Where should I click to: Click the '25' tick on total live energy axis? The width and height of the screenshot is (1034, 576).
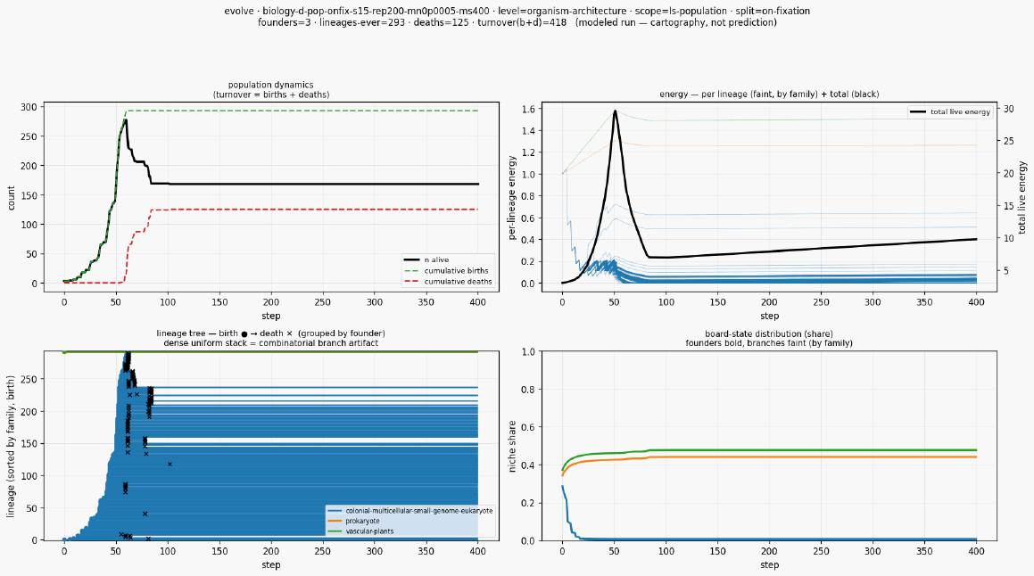(x=1007, y=141)
